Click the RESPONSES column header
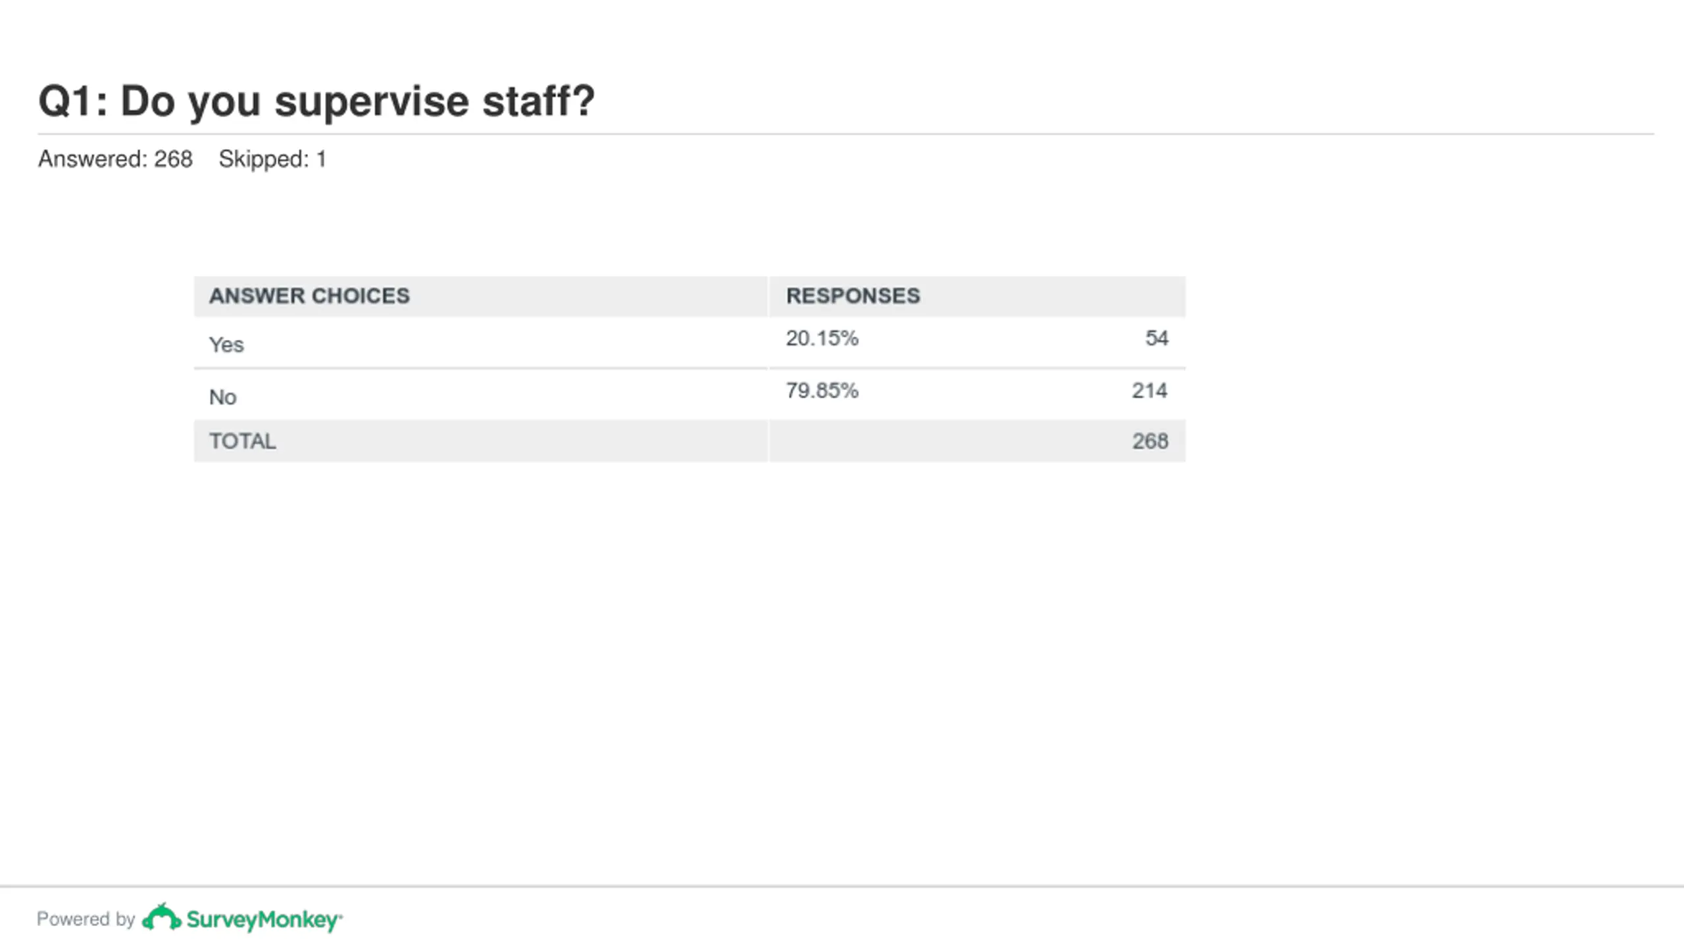The image size is (1684, 947). click(x=853, y=296)
